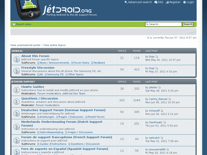Open the FAQ page
This screenshot has width=207, height=155.
click(x=161, y=2)
